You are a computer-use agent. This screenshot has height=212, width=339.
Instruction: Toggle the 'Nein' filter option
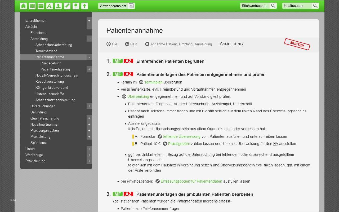pos(131,44)
